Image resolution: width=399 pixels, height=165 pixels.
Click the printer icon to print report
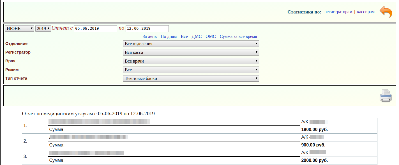[x=386, y=96]
